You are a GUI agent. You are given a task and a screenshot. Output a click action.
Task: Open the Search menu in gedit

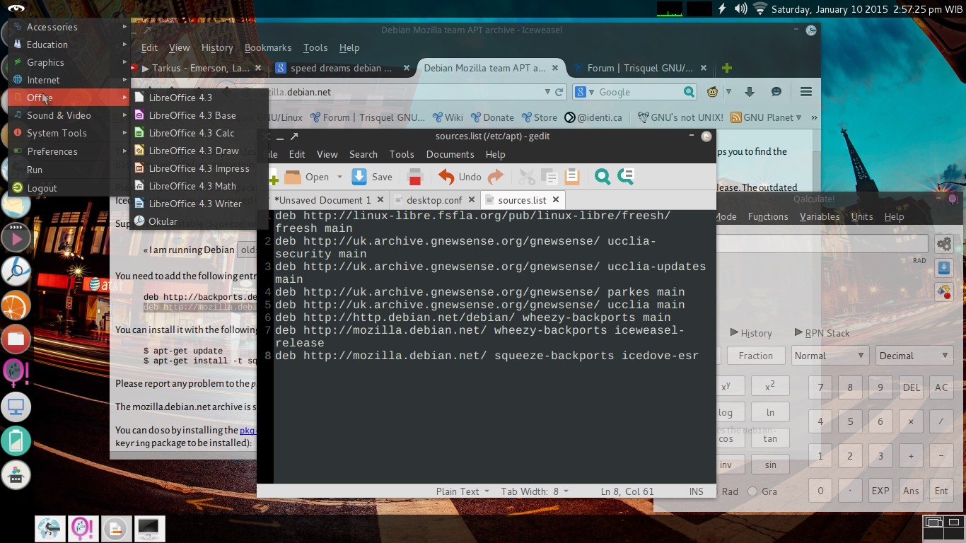[363, 154]
